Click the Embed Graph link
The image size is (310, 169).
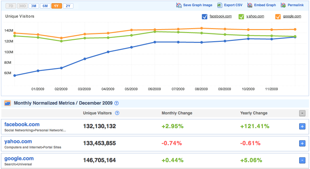tap(265, 5)
